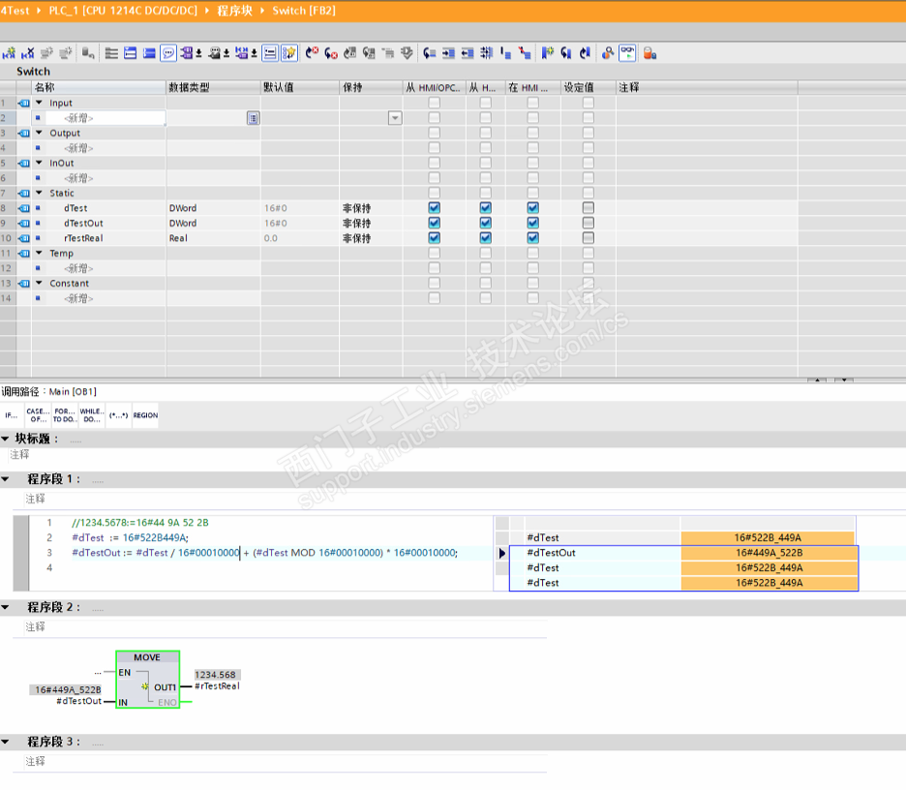Uncheck the HMI/OPC accessible checkbox for dTest
906x790 pixels.
pos(434,208)
